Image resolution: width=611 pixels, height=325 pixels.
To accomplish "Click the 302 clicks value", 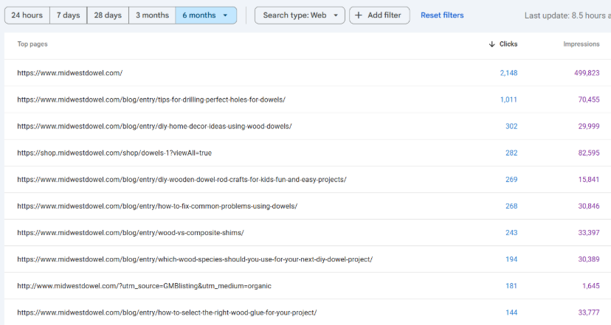I will (511, 126).
